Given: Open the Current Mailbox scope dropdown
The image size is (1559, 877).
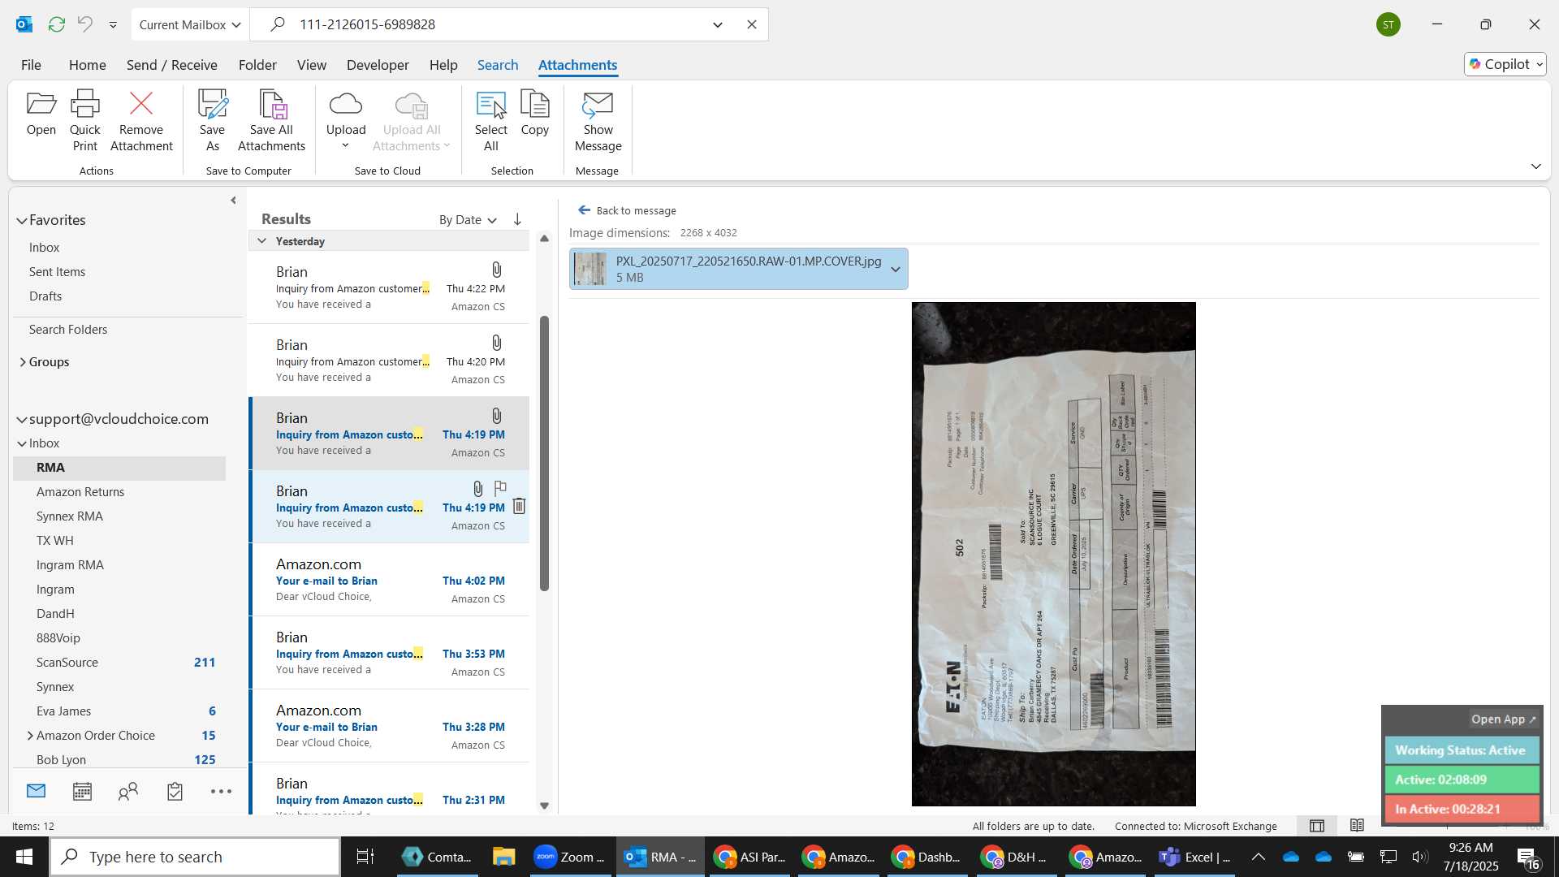Looking at the screenshot, I should pos(190,24).
